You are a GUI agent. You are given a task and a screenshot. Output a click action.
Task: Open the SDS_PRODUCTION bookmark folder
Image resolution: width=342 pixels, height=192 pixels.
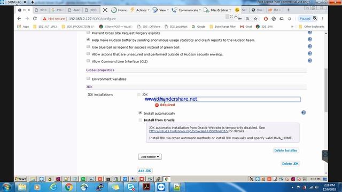[x=78, y=27]
